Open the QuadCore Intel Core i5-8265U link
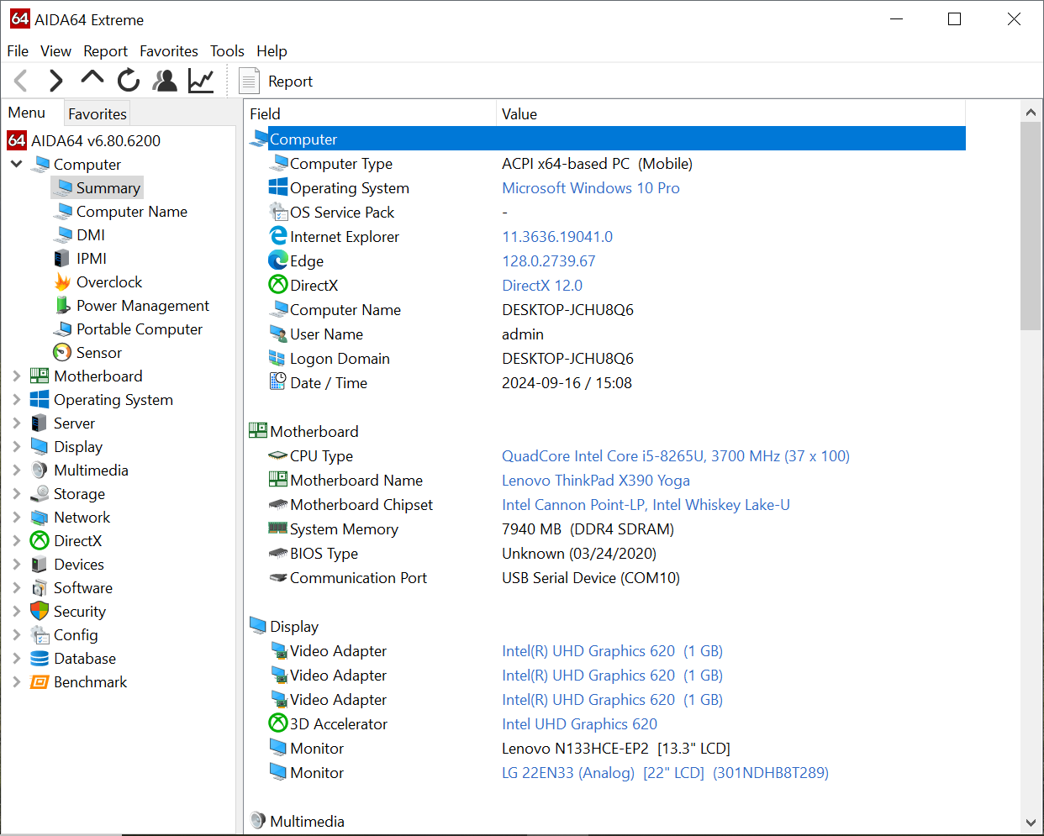 click(x=676, y=456)
